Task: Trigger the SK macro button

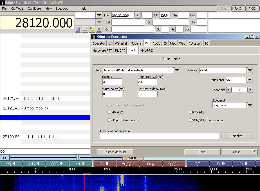Action: pyautogui.click(x=104, y=164)
